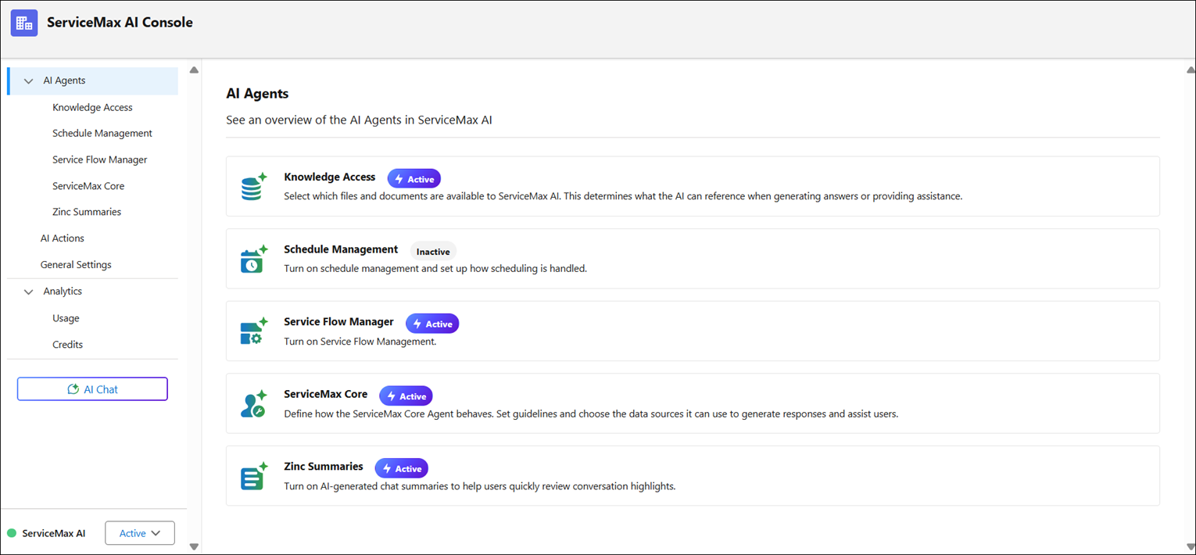Click the green ServiceMax AI status dot
This screenshot has height=555, width=1196.
[12, 533]
